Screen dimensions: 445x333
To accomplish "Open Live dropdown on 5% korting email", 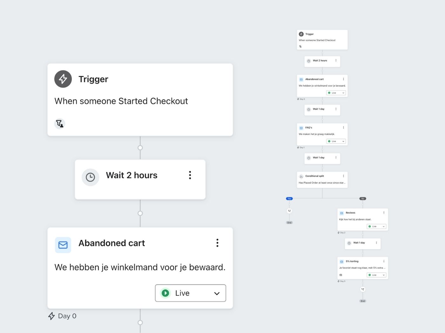I will coord(376,275).
